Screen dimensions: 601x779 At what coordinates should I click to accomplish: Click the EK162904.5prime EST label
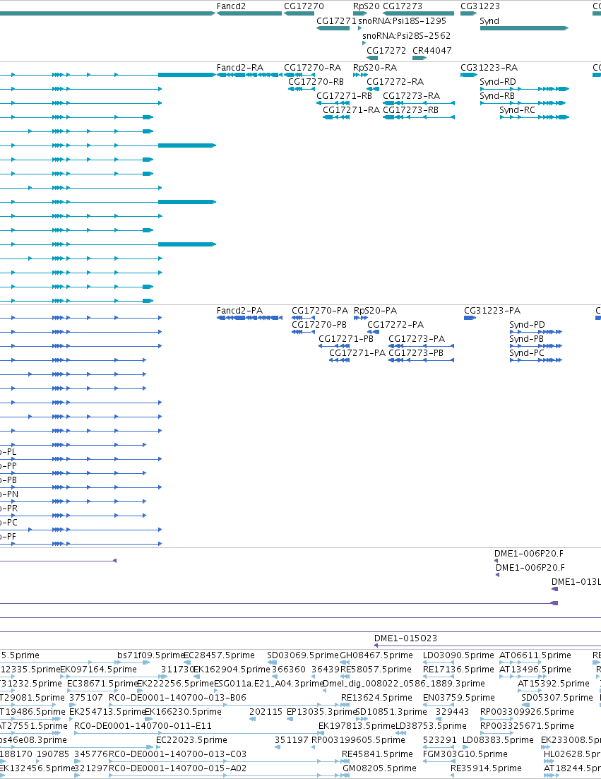coord(232,670)
